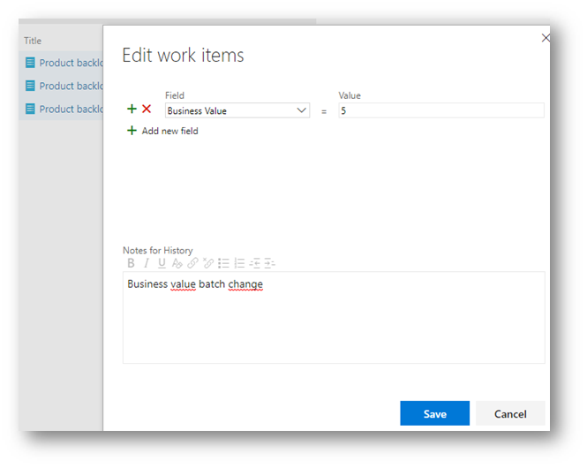The image size is (587, 468).
Task: Click the remove hyperlink icon
Action: point(208,263)
